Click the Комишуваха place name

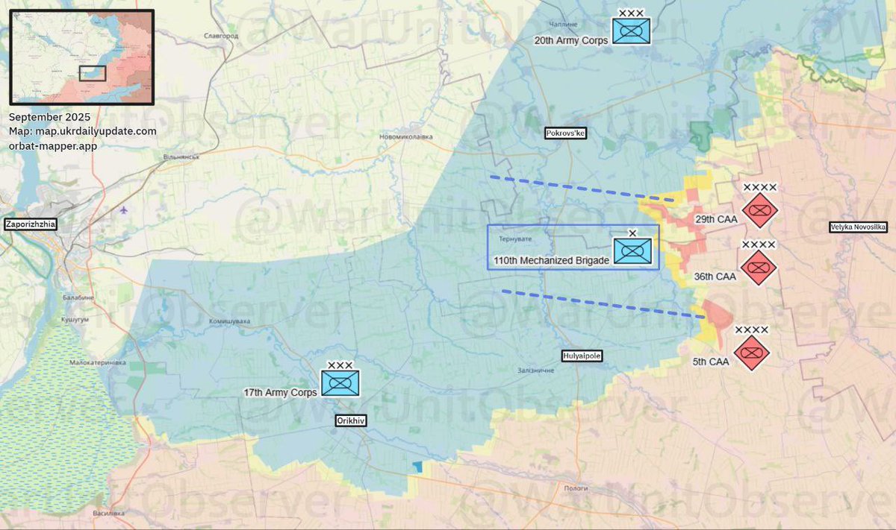[229, 321]
